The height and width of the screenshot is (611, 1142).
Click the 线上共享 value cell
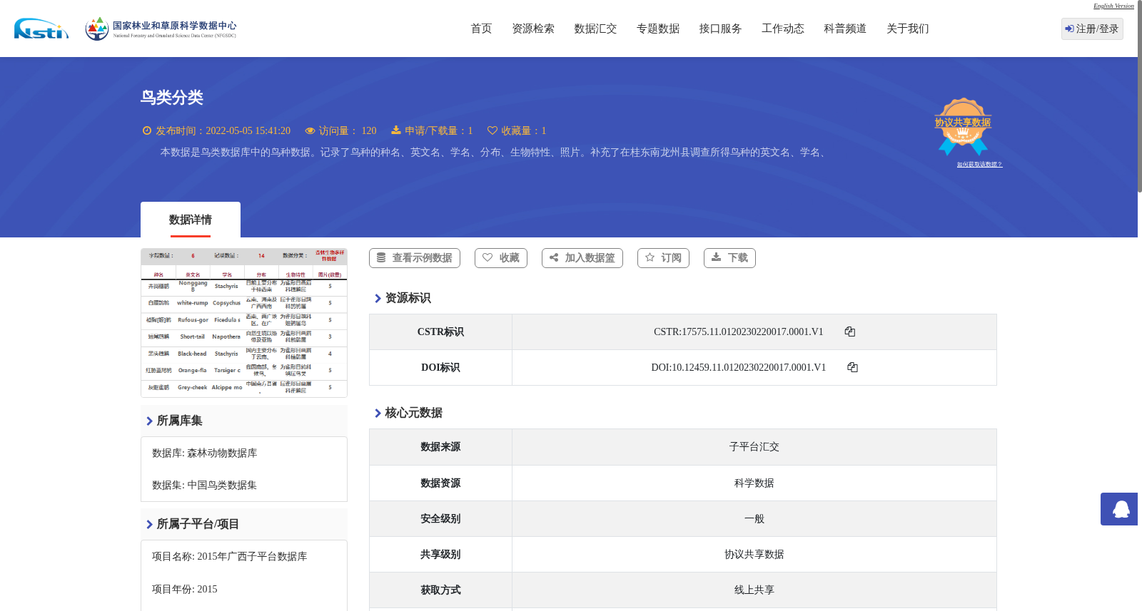754,590
